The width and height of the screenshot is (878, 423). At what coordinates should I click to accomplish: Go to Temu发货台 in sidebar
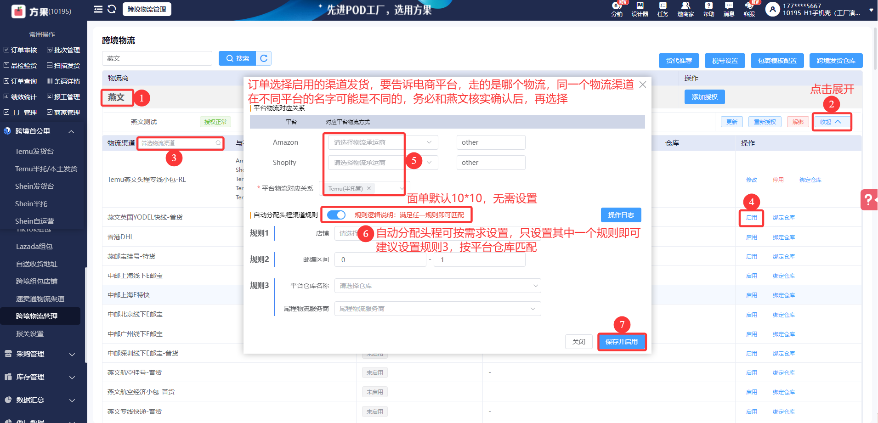click(34, 151)
